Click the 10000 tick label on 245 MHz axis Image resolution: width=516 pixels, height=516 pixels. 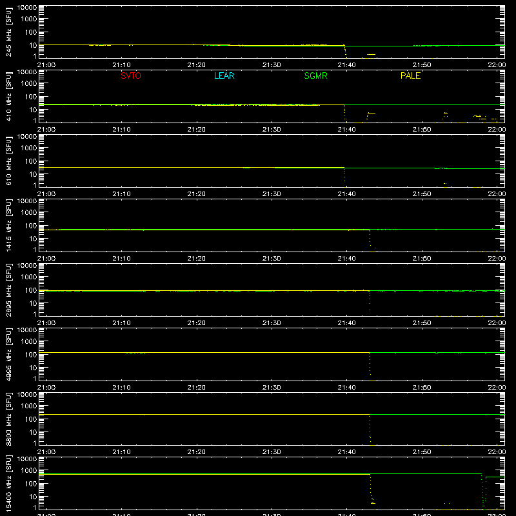(27, 8)
